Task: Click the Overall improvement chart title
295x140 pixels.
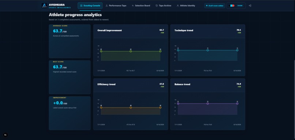Action: [109, 30]
